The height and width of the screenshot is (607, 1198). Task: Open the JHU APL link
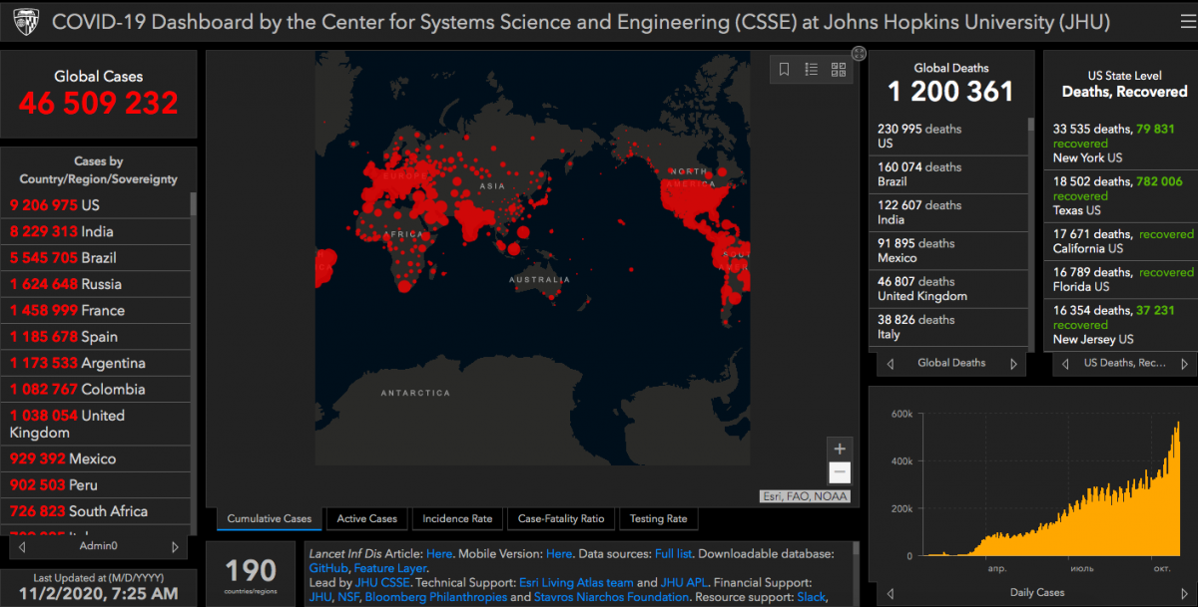pyautogui.click(x=682, y=582)
